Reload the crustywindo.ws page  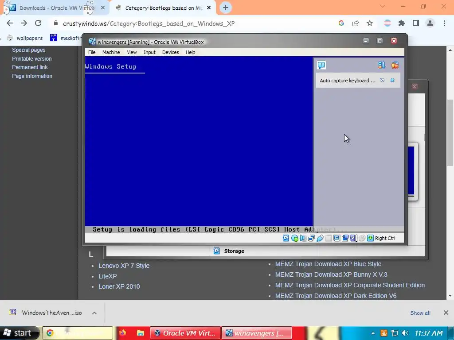[x=38, y=23]
